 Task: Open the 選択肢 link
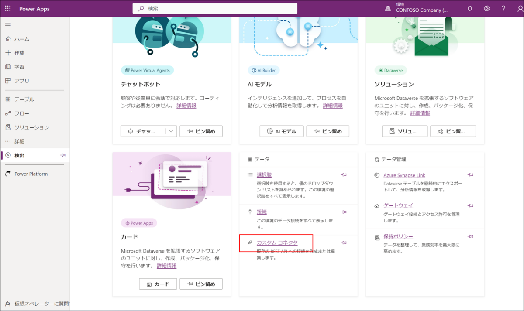pos(264,175)
